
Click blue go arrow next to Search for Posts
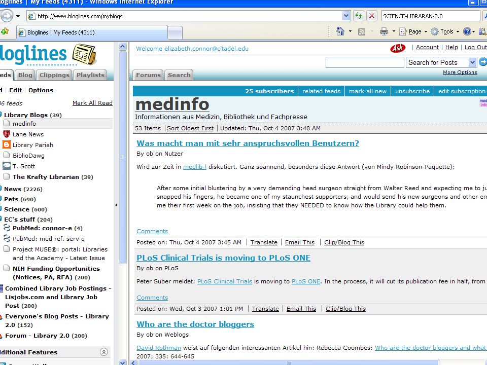[x=482, y=62]
